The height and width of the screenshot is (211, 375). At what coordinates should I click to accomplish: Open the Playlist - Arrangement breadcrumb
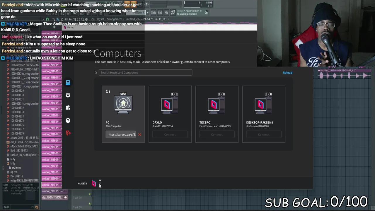point(108,19)
